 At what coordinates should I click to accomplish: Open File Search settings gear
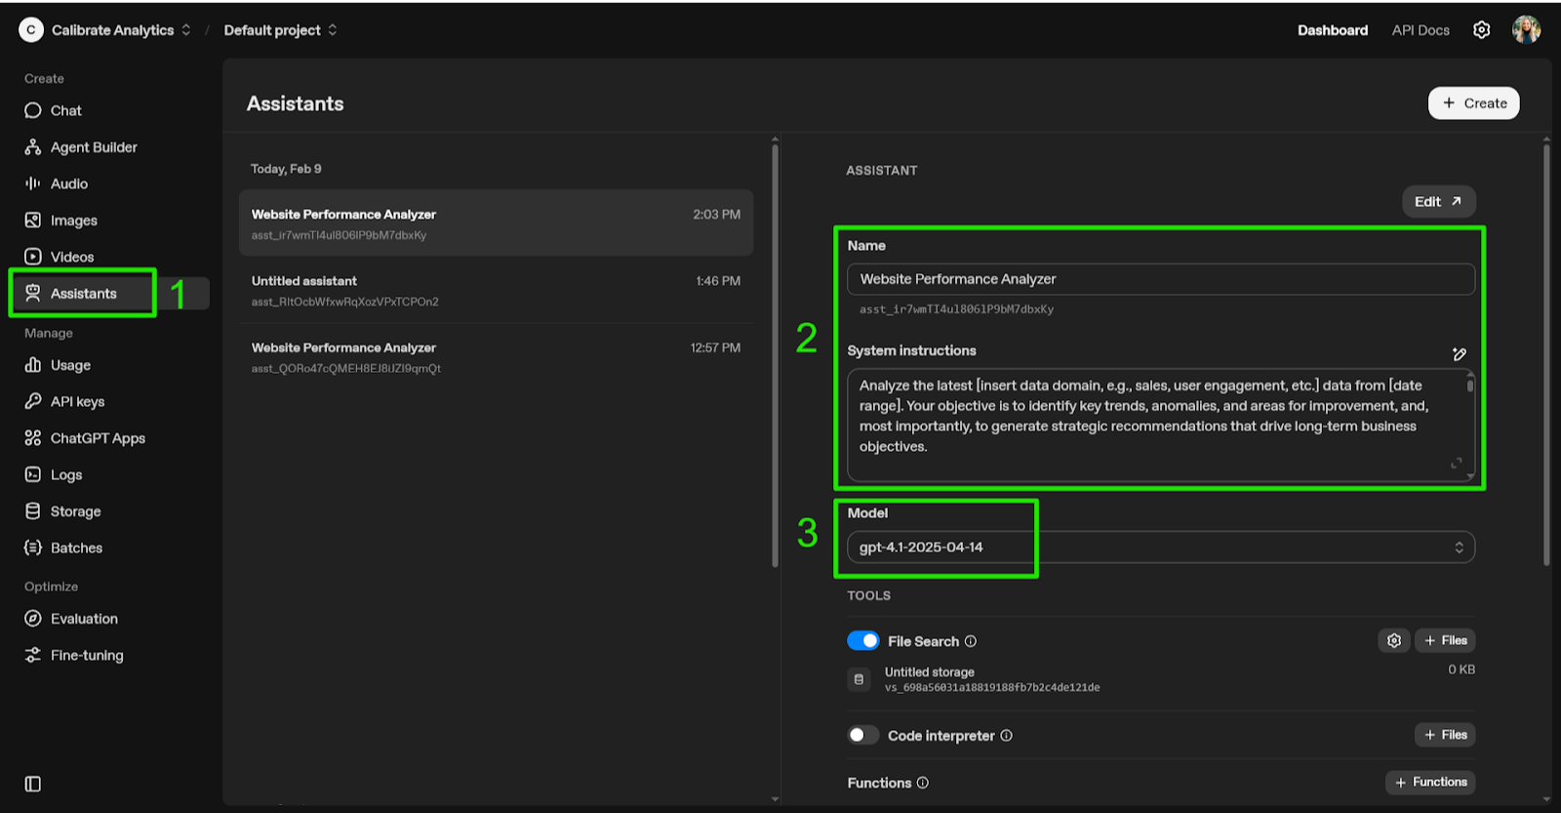coord(1394,640)
